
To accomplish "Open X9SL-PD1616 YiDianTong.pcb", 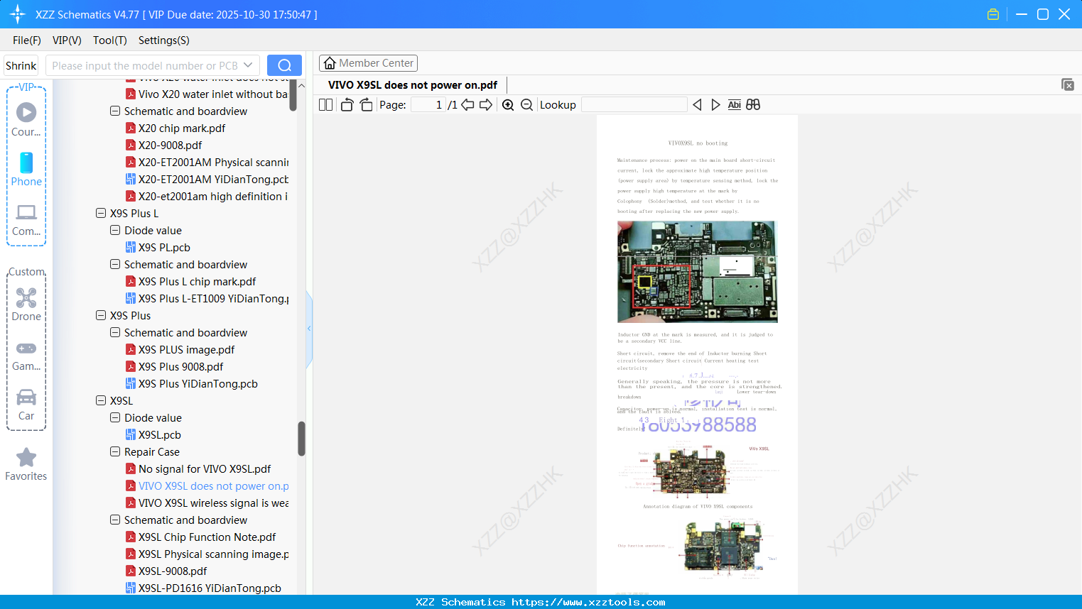I will click(x=210, y=588).
